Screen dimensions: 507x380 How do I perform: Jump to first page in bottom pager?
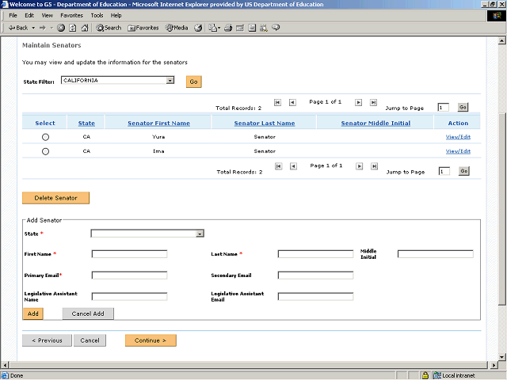[x=278, y=166]
